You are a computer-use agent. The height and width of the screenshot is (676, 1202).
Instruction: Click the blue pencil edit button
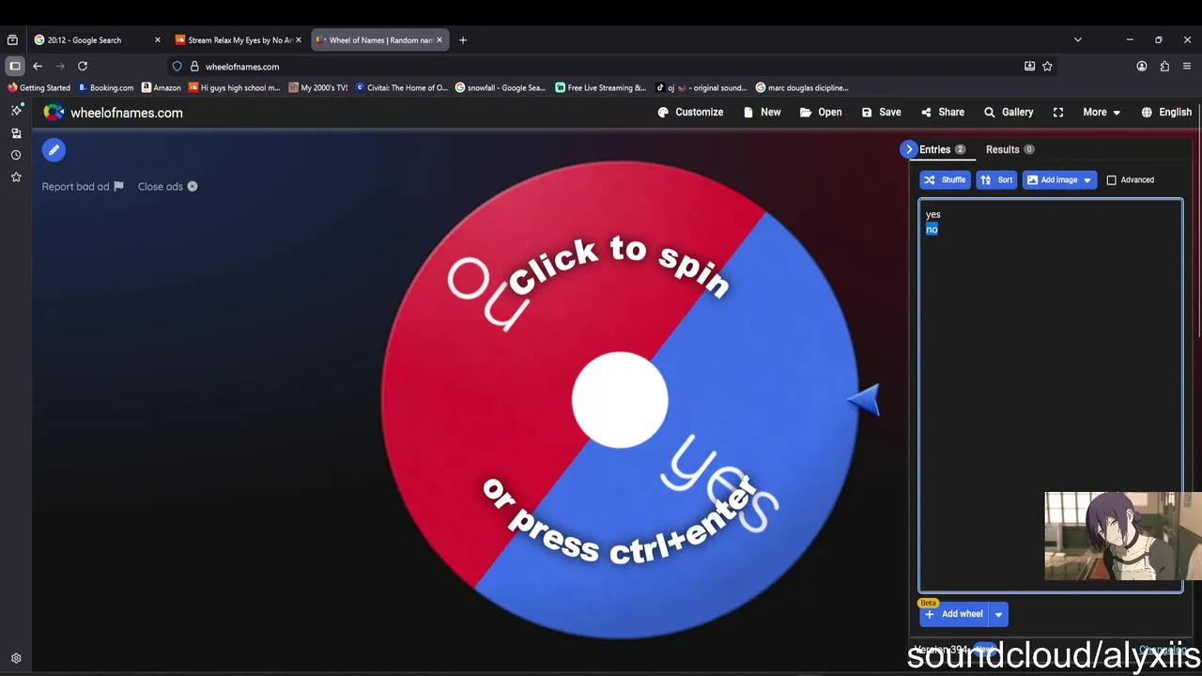pyautogui.click(x=54, y=150)
